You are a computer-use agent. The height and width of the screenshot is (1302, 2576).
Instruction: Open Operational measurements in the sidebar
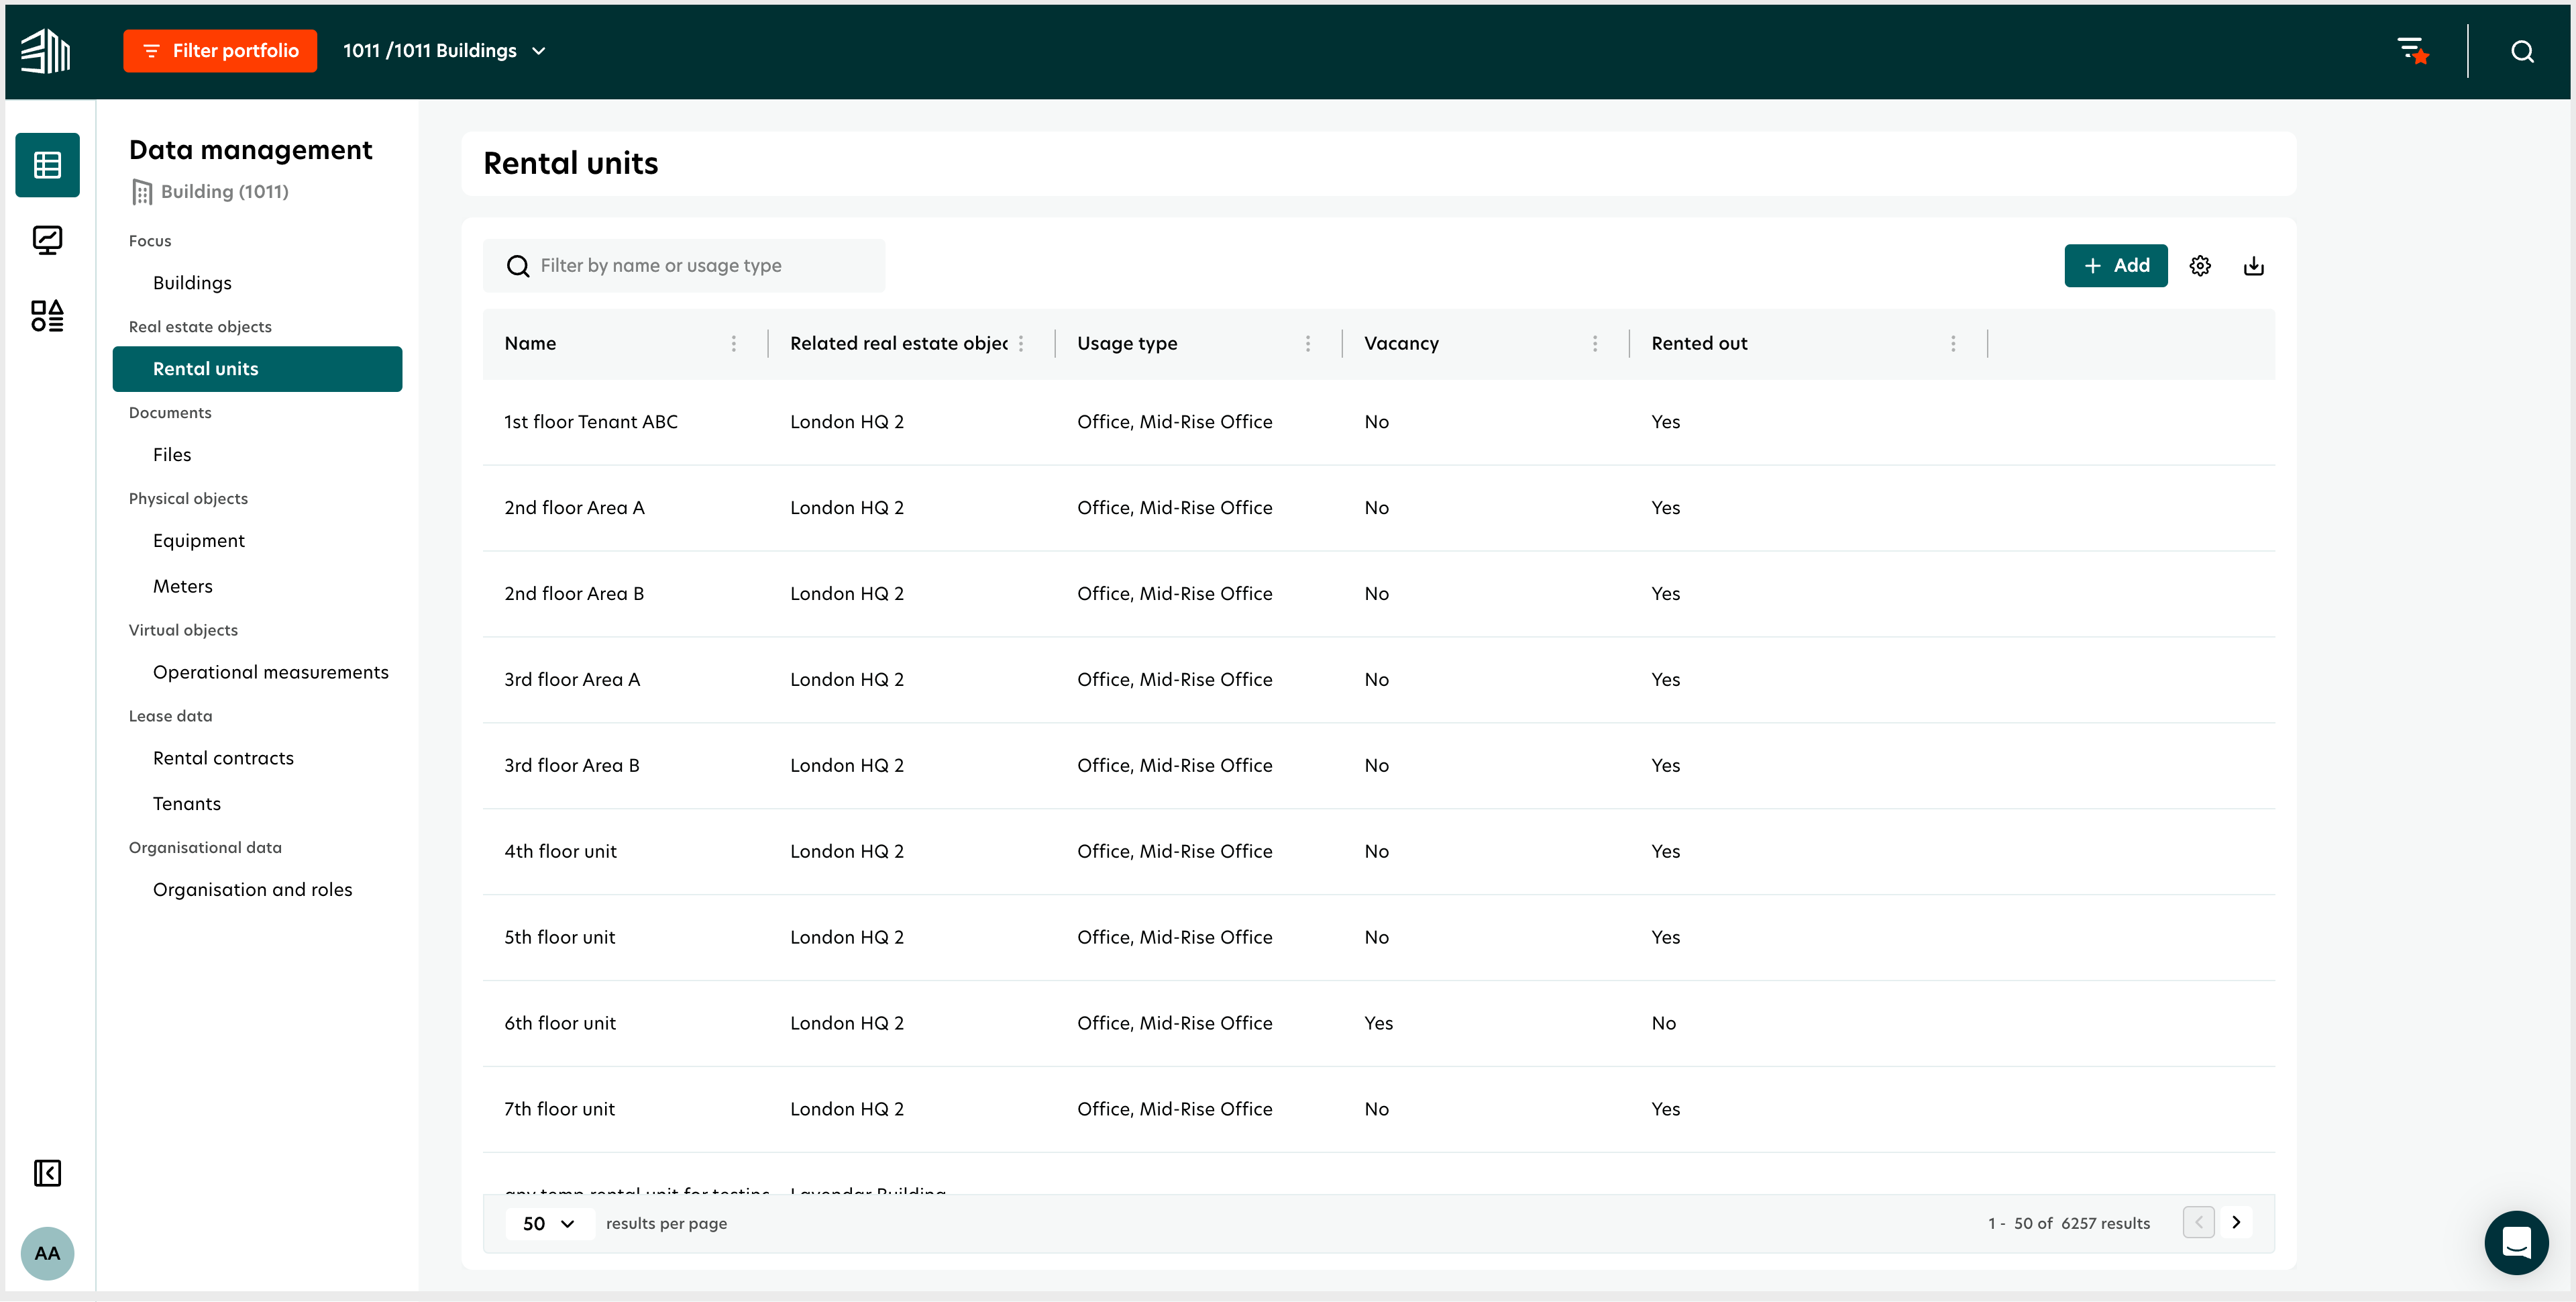point(270,672)
